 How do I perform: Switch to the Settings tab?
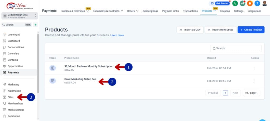click(x=239, y=11)
